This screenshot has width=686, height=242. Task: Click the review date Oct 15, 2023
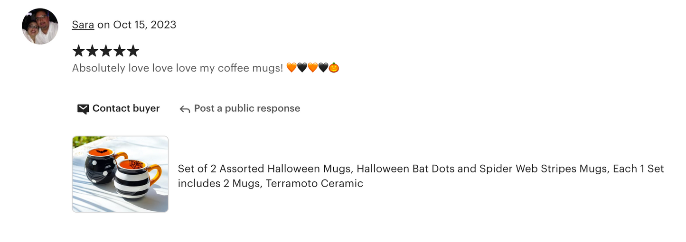(144, 25)
